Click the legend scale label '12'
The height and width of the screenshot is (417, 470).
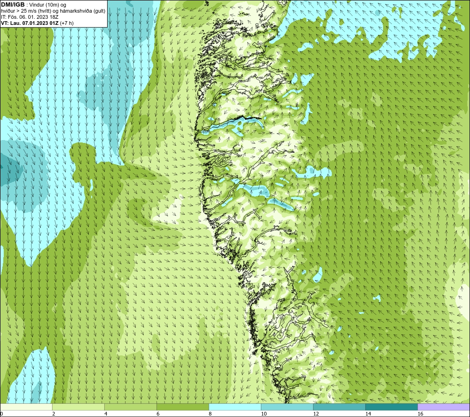point(316,414)
